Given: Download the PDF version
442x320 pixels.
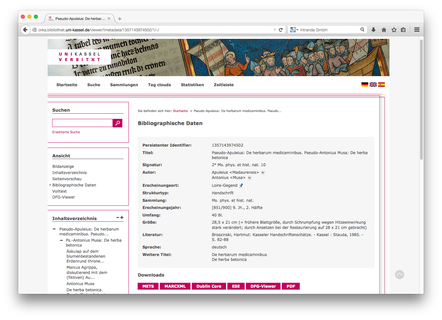Looking at the screenshot, I should [x=291, y=286].
